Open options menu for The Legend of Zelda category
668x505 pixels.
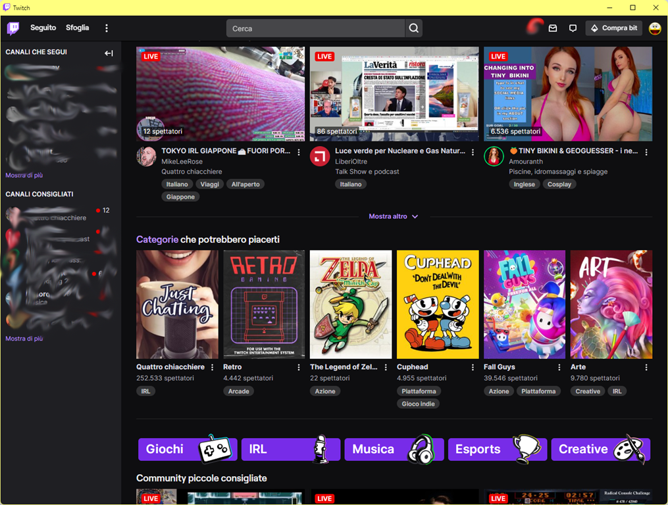point(386,367)
